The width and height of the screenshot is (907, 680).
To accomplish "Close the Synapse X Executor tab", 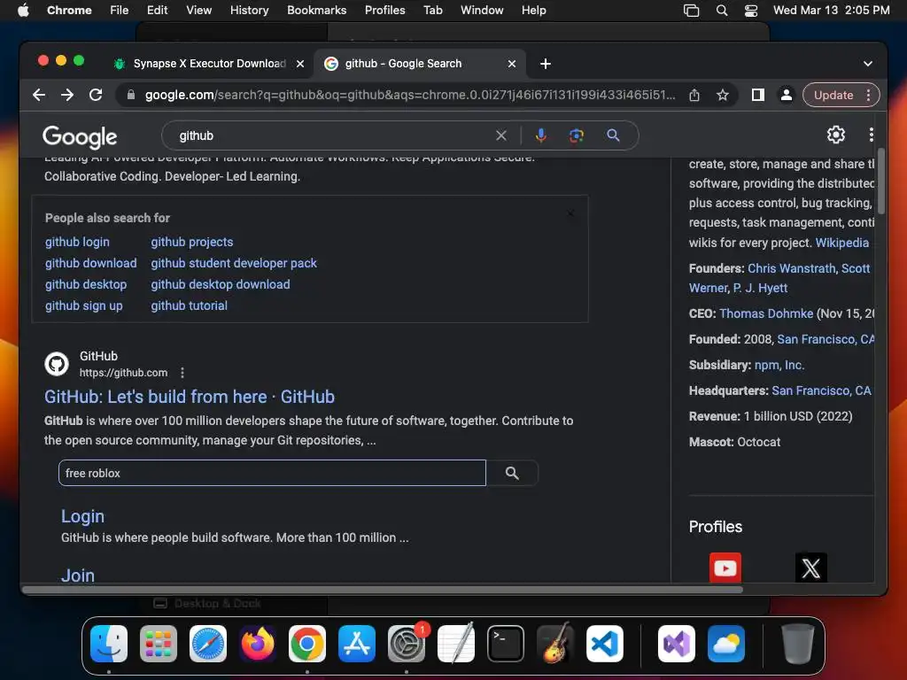I will point(300,64).
